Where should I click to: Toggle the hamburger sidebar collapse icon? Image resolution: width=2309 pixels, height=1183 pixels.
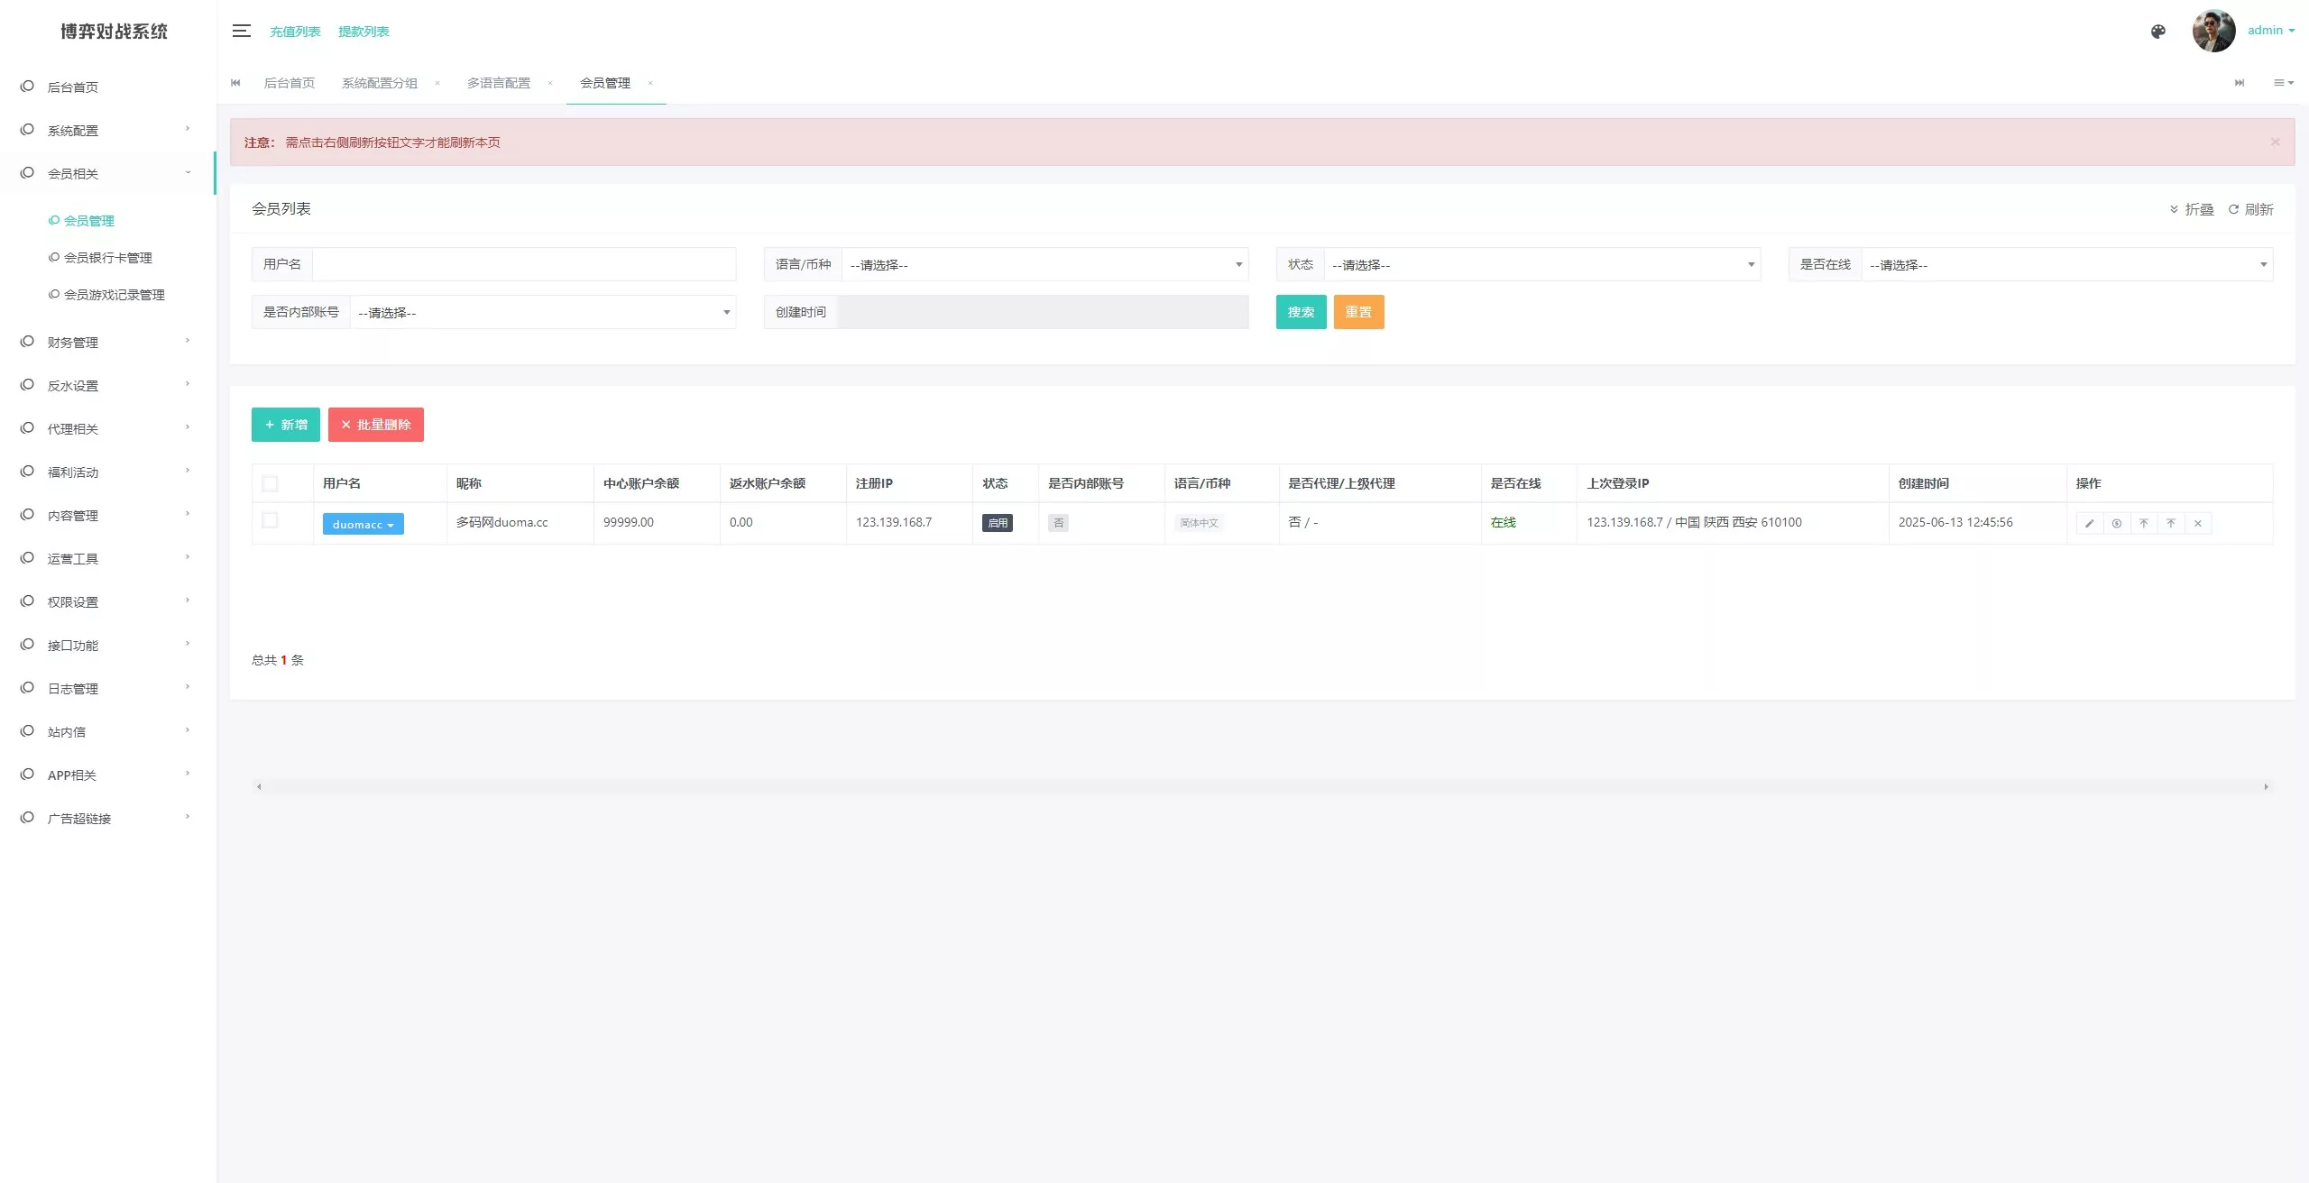(241, 32)
